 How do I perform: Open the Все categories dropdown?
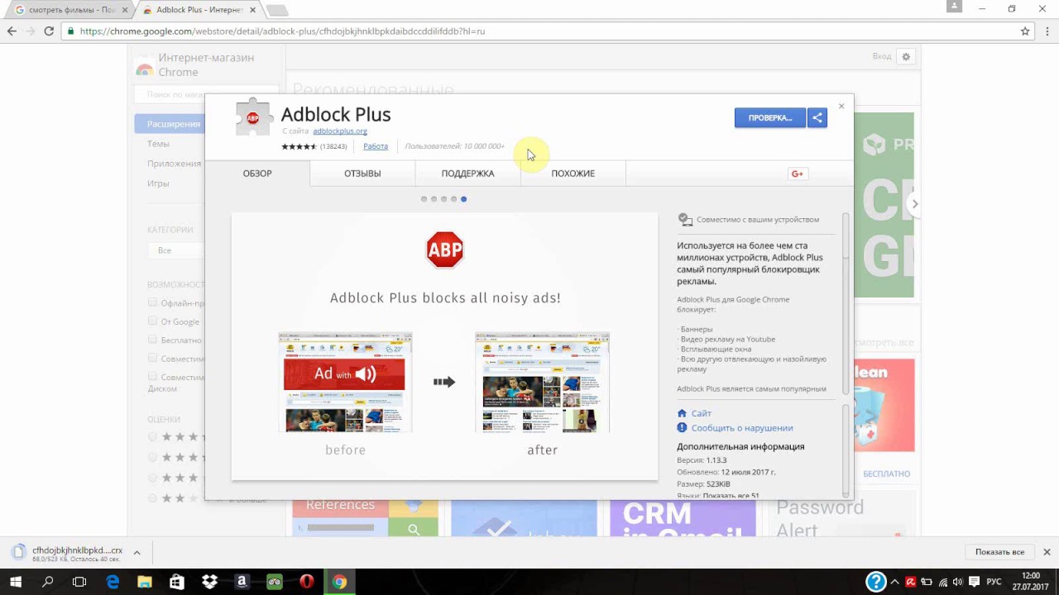coord(176,250)
